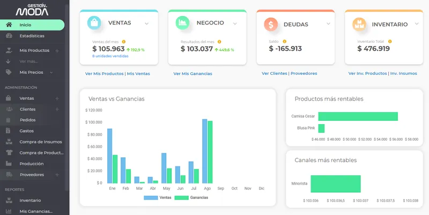Click the 8 unidades vendidas link
The image size is (429, 215).
(110, 56)
